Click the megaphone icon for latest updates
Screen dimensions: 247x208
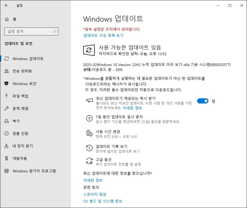89,100
